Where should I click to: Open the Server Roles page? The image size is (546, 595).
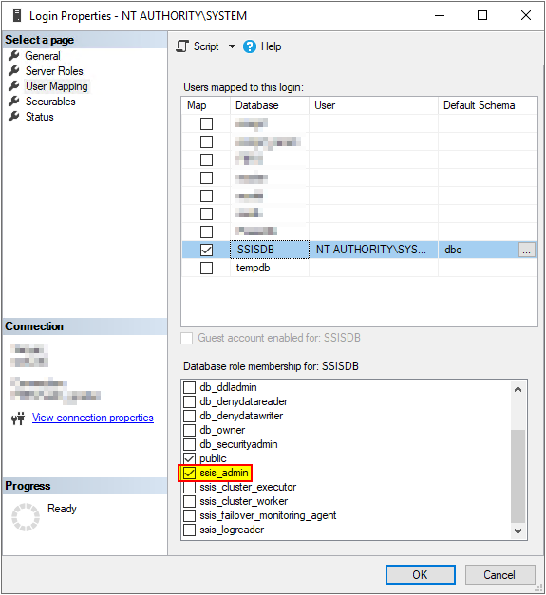point(54,71)
